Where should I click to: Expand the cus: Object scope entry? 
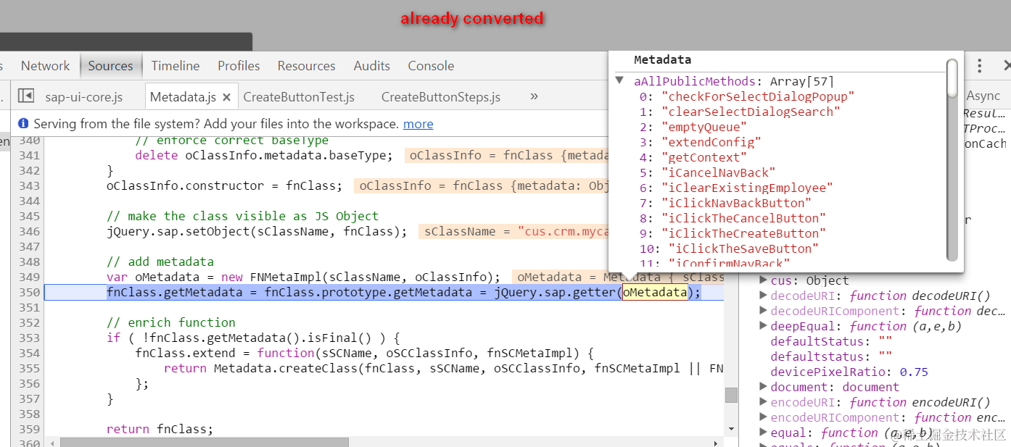(764, 280)
